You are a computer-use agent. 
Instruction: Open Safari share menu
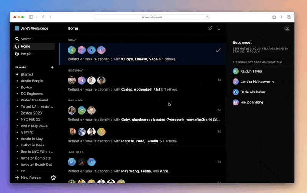pyautogui.click(x=274, y=17)
